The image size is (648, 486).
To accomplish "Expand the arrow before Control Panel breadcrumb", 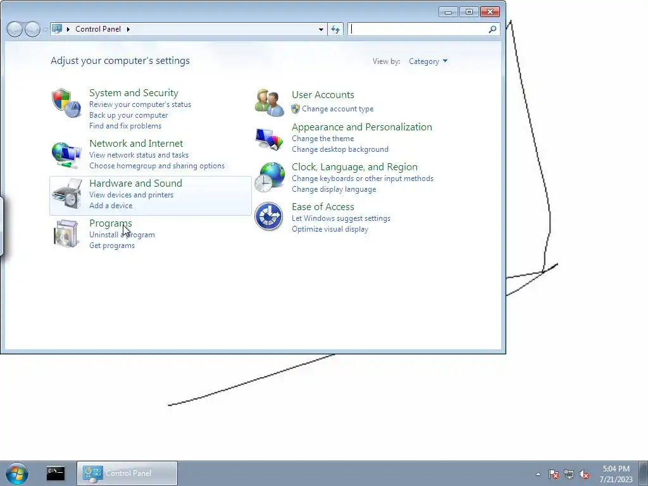I will click(68, 29).
